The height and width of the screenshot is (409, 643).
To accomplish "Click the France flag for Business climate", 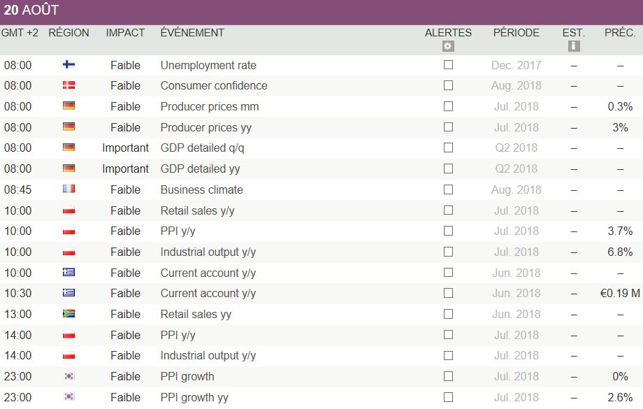I will tap(68, 189).
